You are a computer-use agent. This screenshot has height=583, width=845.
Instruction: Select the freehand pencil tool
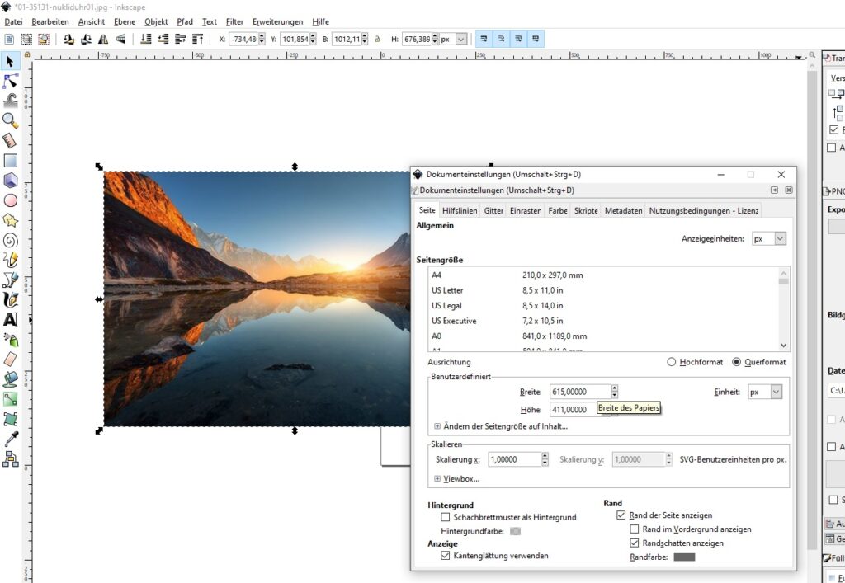10,260
